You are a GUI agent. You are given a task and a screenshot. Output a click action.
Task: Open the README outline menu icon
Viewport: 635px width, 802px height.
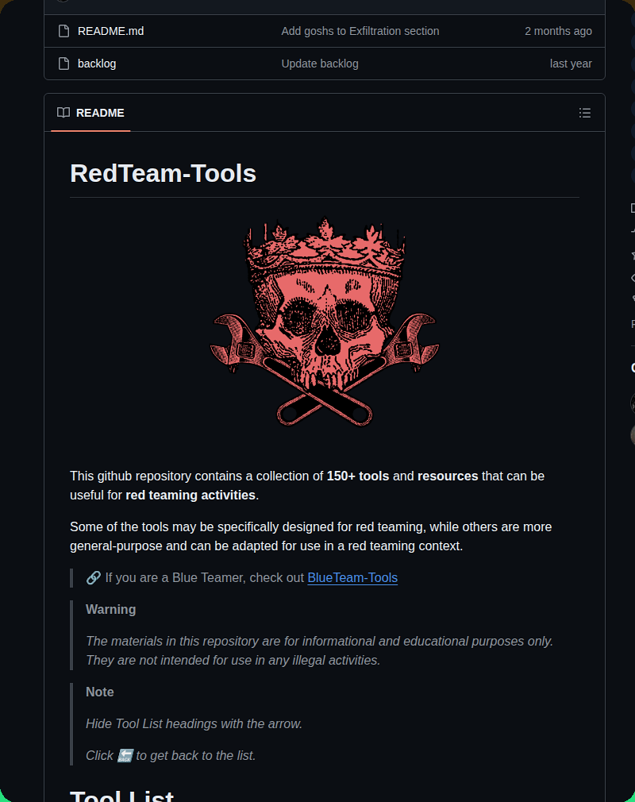(x=585, y=113)
